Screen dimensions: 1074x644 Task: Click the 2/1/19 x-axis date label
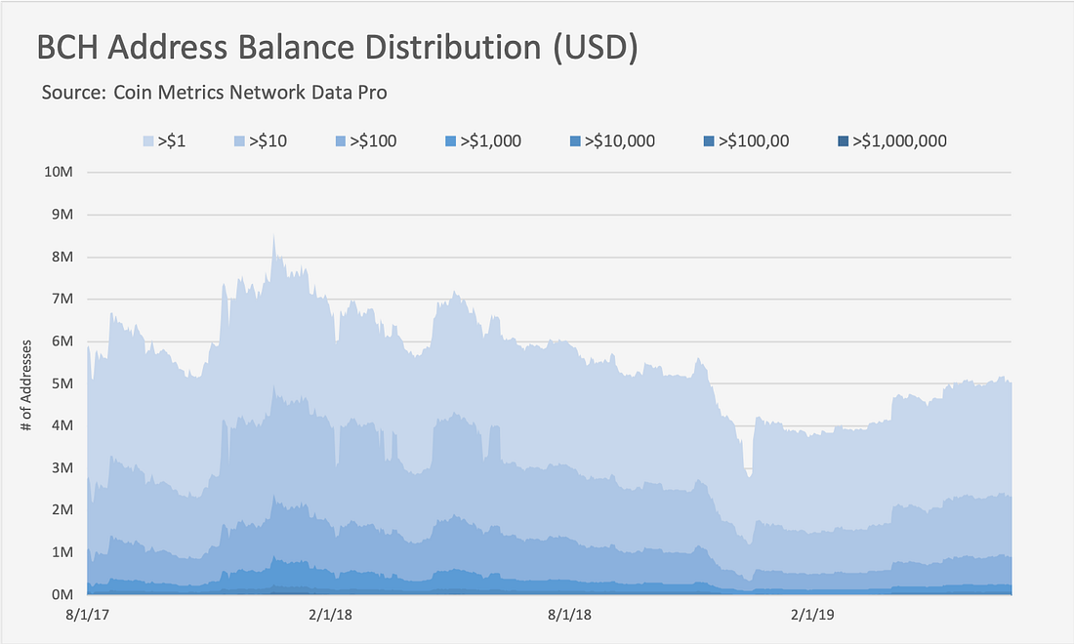click(812, 615)
